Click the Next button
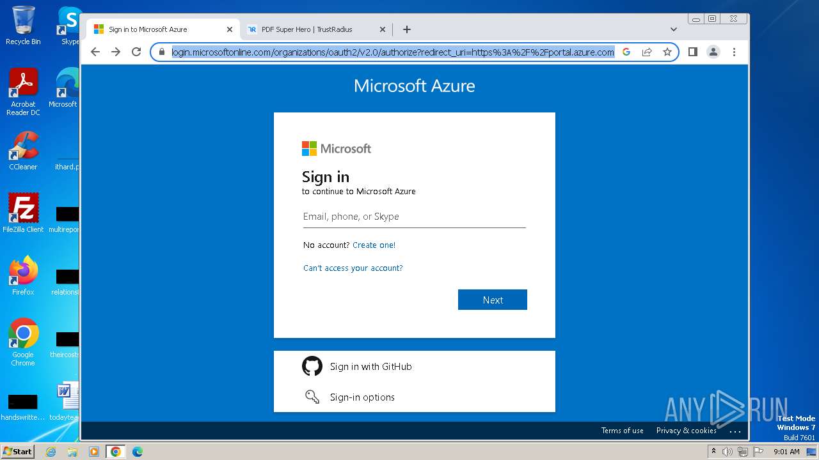This screenshot has height=460, width=819. [493, 300]
